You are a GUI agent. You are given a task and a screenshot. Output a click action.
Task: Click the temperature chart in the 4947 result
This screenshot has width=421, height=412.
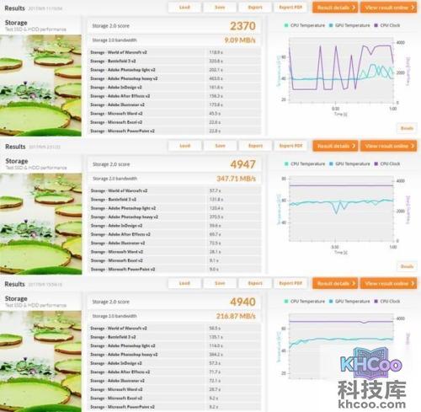(341, 208)
